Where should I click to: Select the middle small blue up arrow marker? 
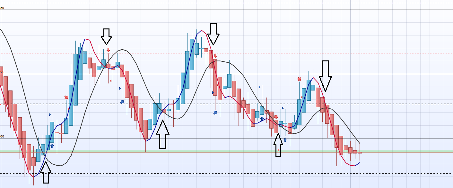(x=262, y=119)
